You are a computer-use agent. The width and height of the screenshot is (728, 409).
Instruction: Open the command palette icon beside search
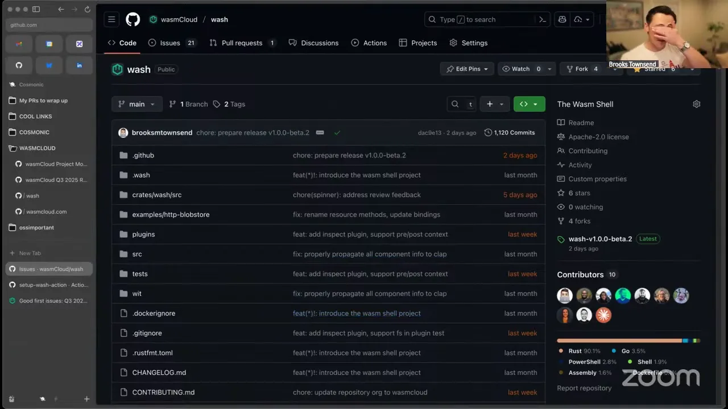pyautogui.click(x=543, y=19)
